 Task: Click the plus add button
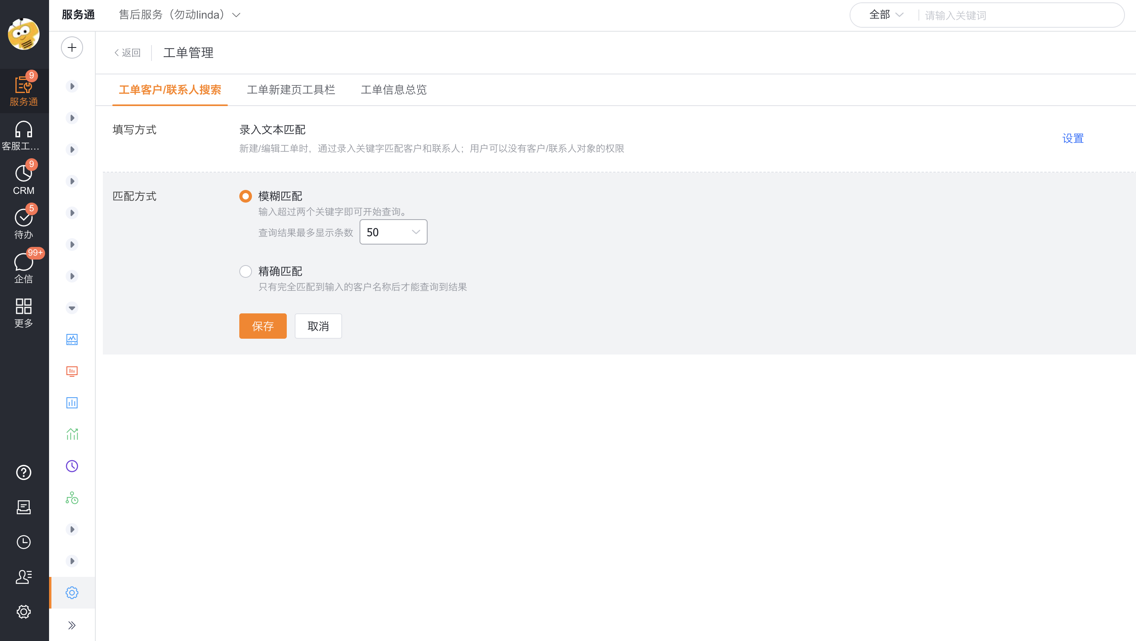point(72,47)
